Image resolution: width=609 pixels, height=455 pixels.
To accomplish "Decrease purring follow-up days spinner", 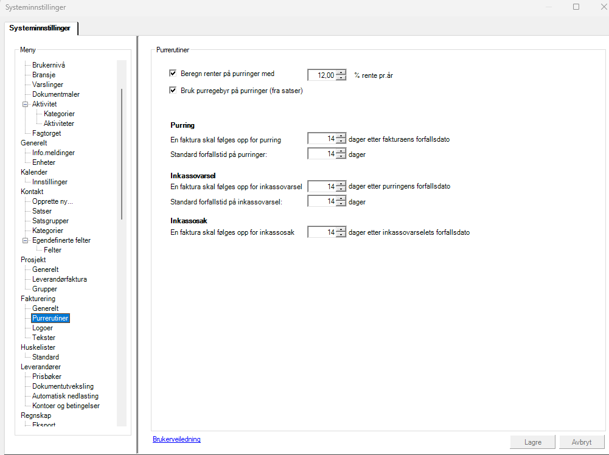I will pos(341,141).
